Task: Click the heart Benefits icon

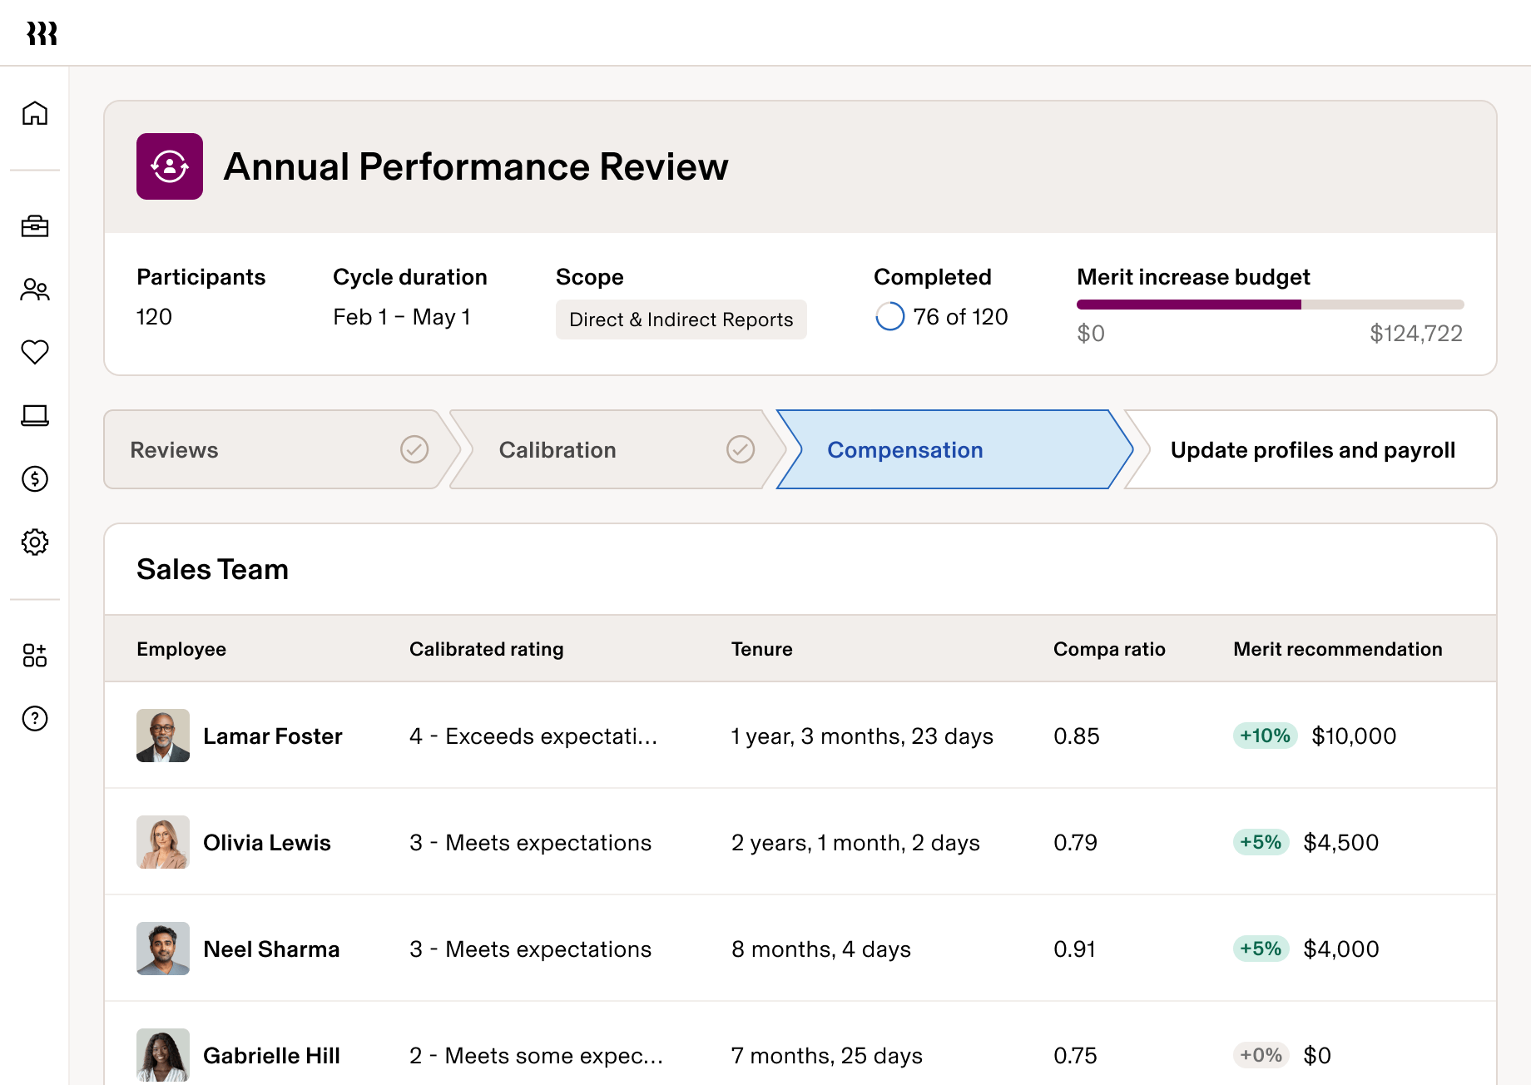Action: pyautogui.click(x=34, y=353)
